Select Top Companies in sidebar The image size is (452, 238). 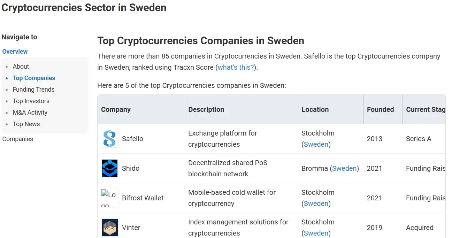(34, 78)
